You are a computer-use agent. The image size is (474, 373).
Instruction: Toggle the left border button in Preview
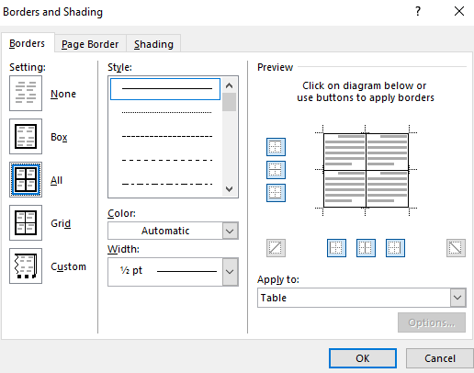point(336,248)
